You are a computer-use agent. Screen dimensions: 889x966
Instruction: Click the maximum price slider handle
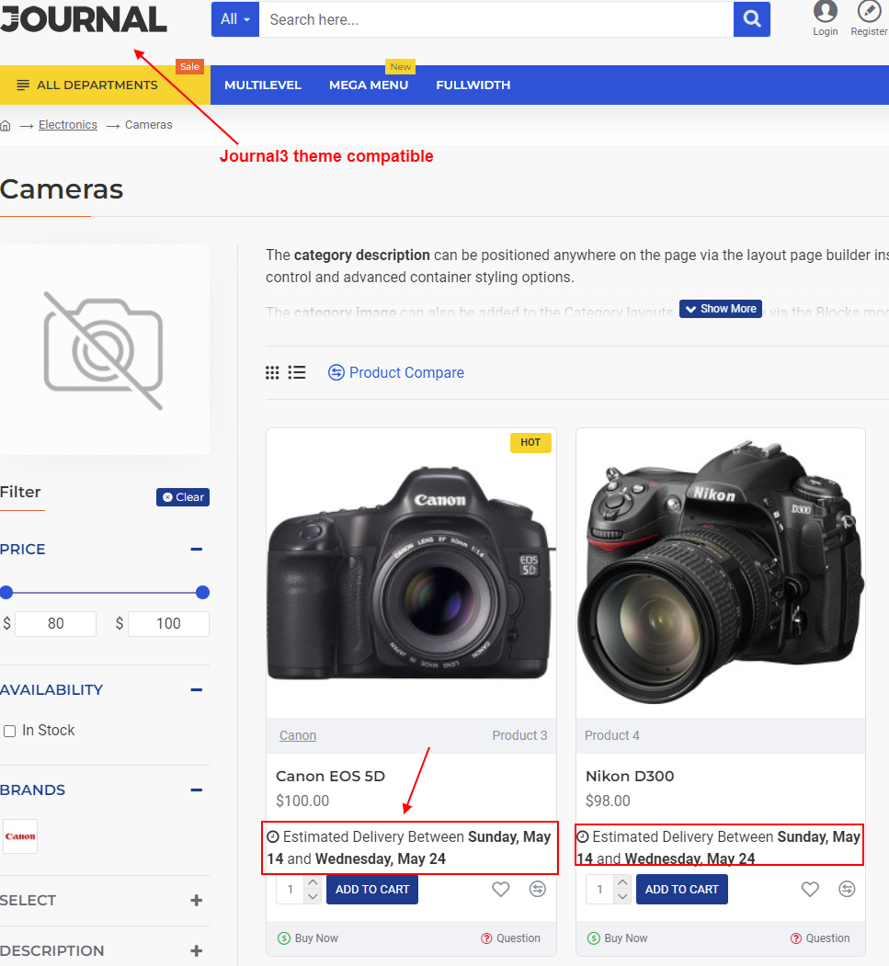click(x=202, y=593)
